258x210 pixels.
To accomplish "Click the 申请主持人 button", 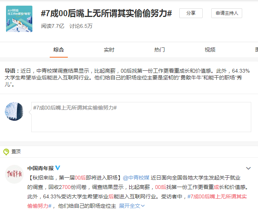I will 226,13.
